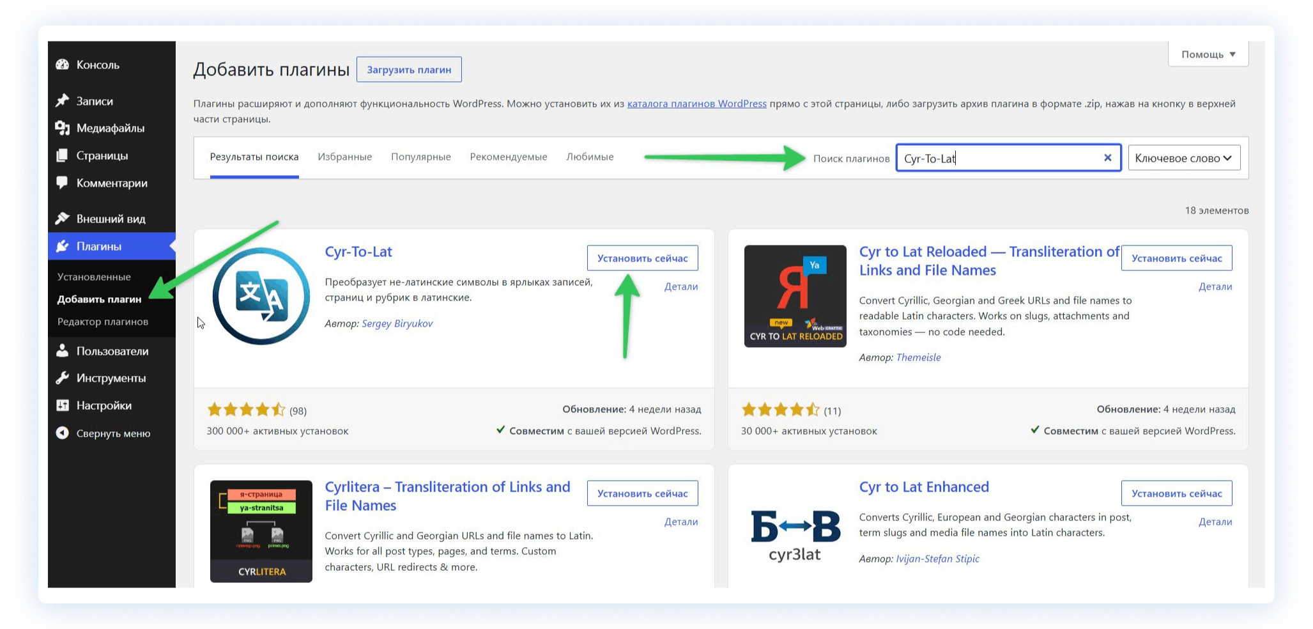Open the Установленные plugins submenu item
Image resolution: width=1313 pixels, height=629 pixels.
coord(94,277)
